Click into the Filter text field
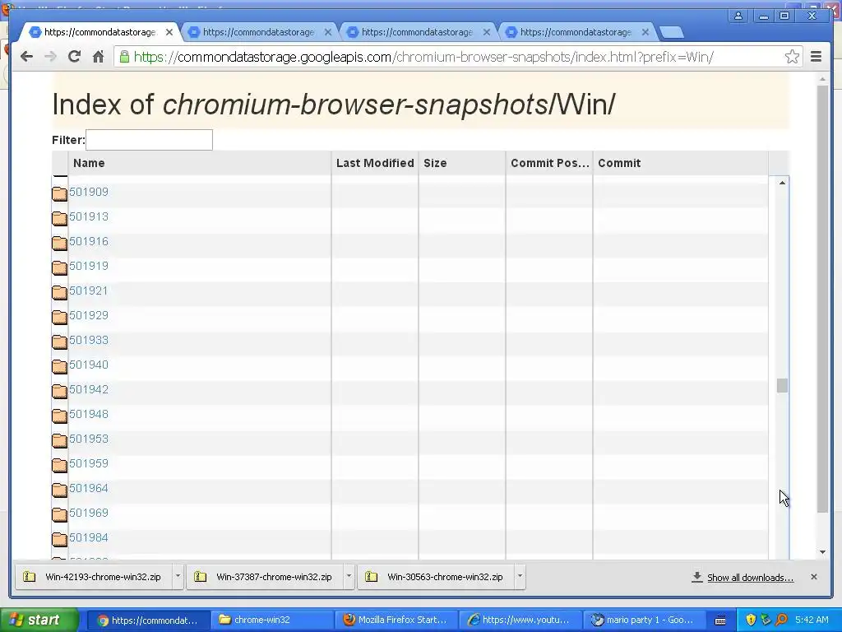Screen dimensions: 842x632 [149, 140]
